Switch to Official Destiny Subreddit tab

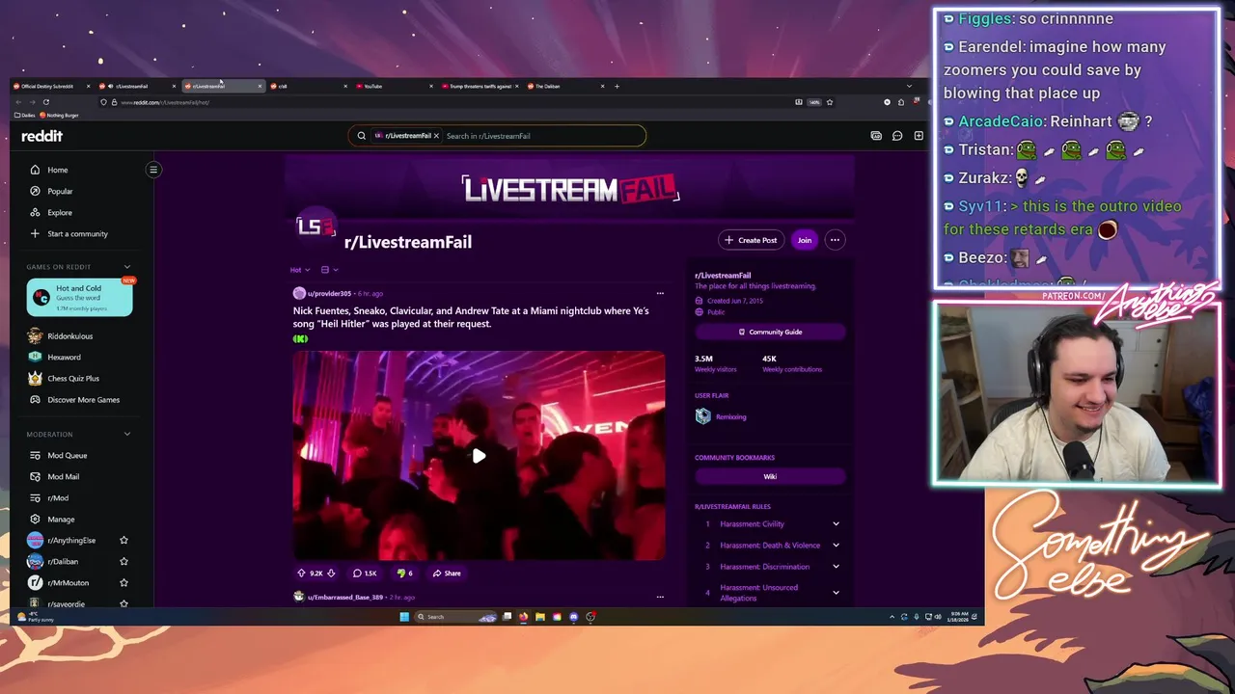click(x=50, y=86)
